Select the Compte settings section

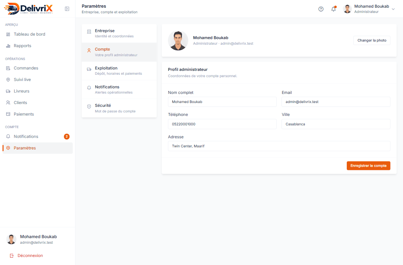pyautogui.click(x=119, y=52)
